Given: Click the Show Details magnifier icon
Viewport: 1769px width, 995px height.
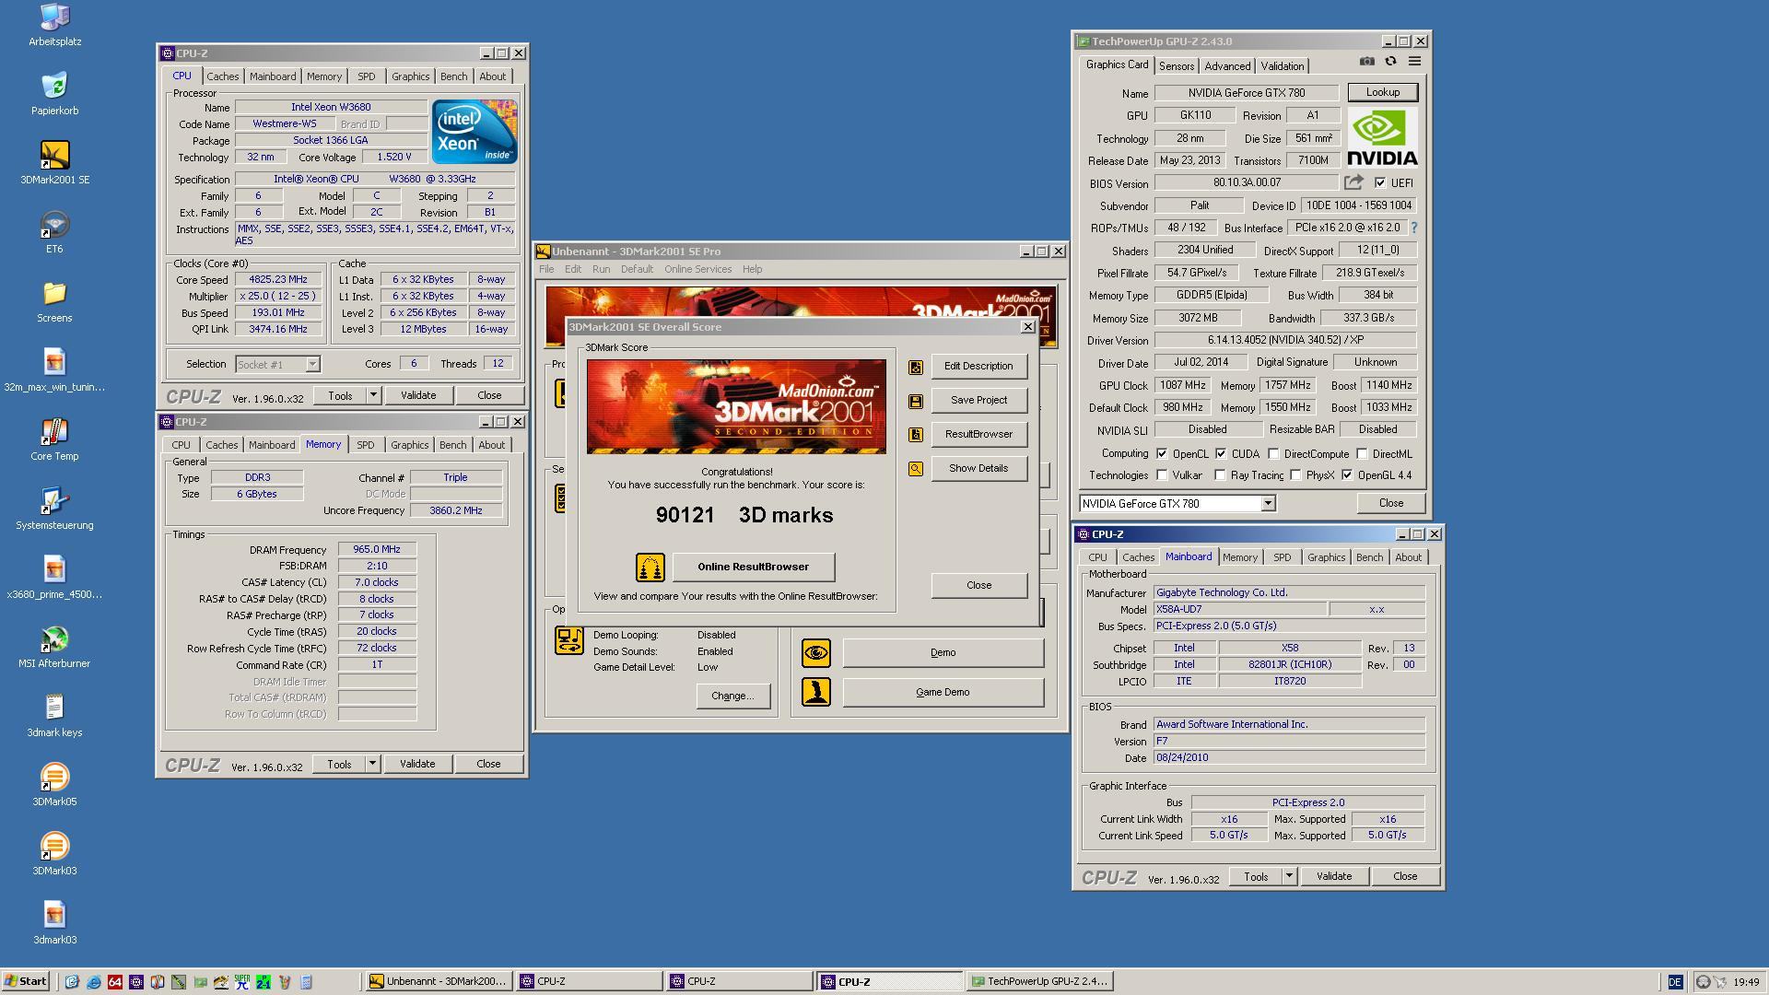Looking at the screenshot, I should point(915,469).
